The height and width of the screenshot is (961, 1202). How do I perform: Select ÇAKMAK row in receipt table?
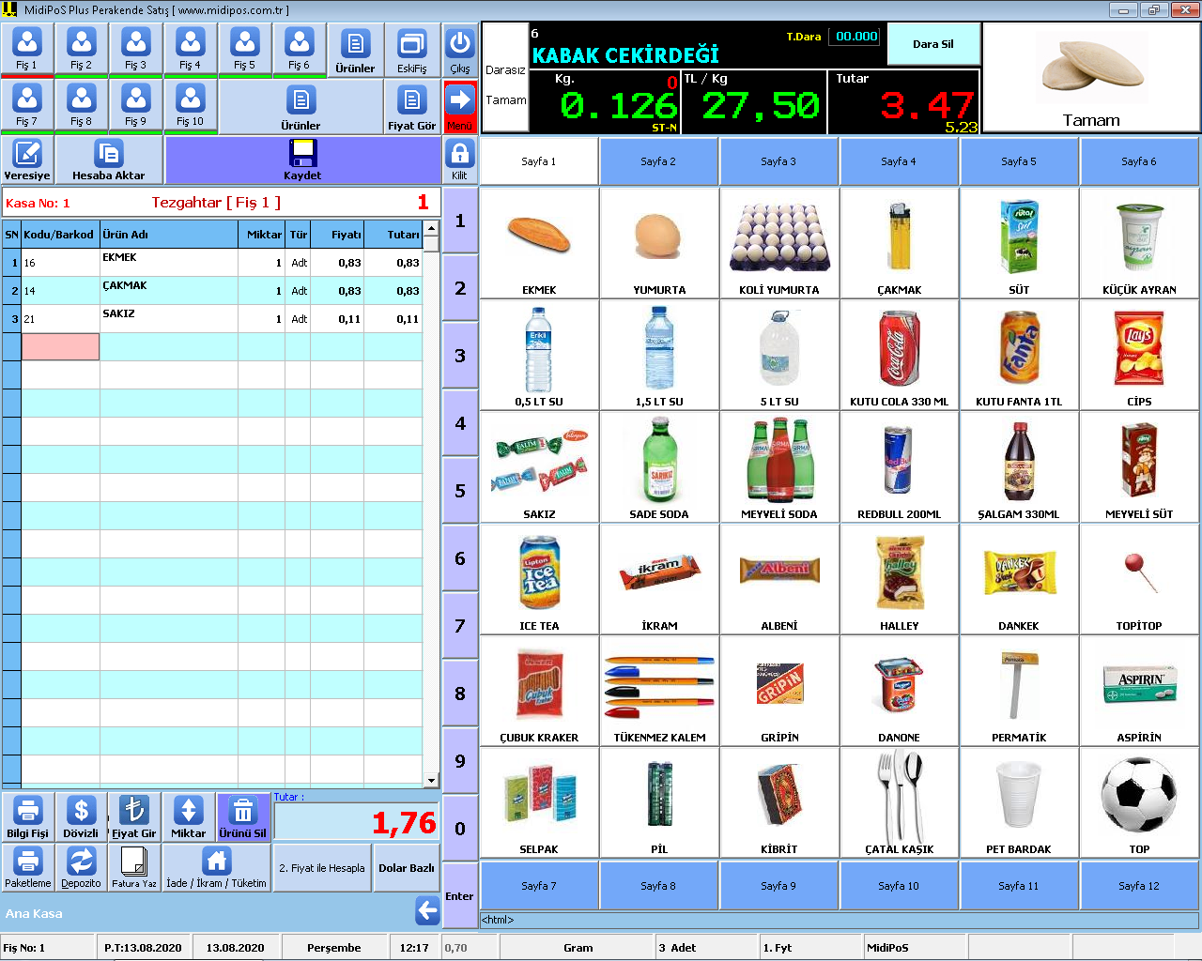click(212, 291)
